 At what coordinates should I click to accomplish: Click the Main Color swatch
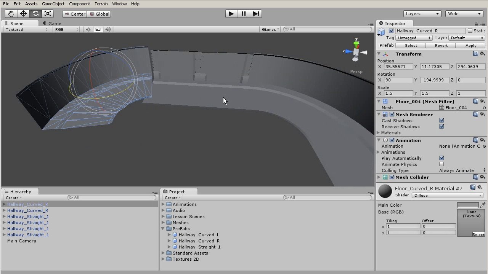468,205
